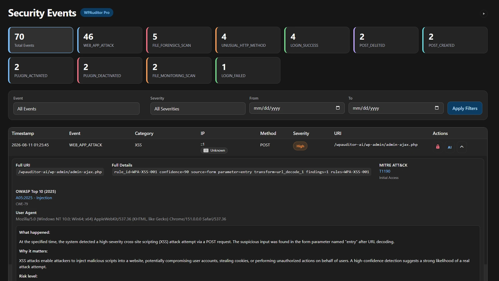This screenshot has height=281, width=499.
Task: Click the From date field
Action: [297, 108]
